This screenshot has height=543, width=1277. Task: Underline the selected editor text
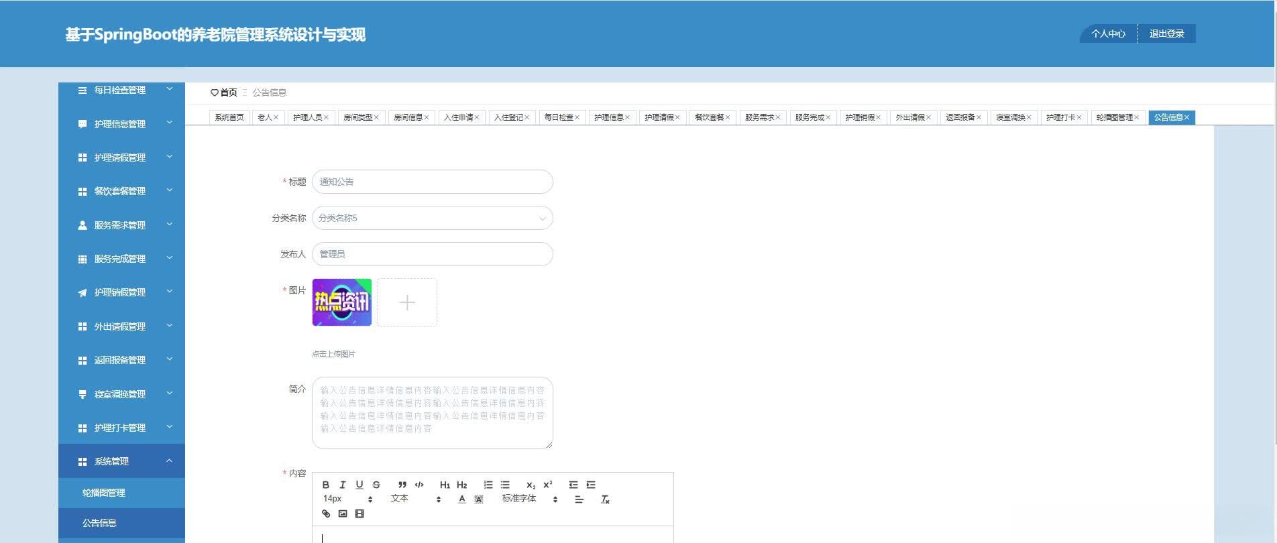pyautogui.click(x=359, y=485)
